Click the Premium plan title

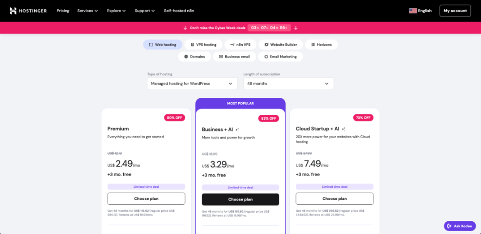tap(118, 128)
